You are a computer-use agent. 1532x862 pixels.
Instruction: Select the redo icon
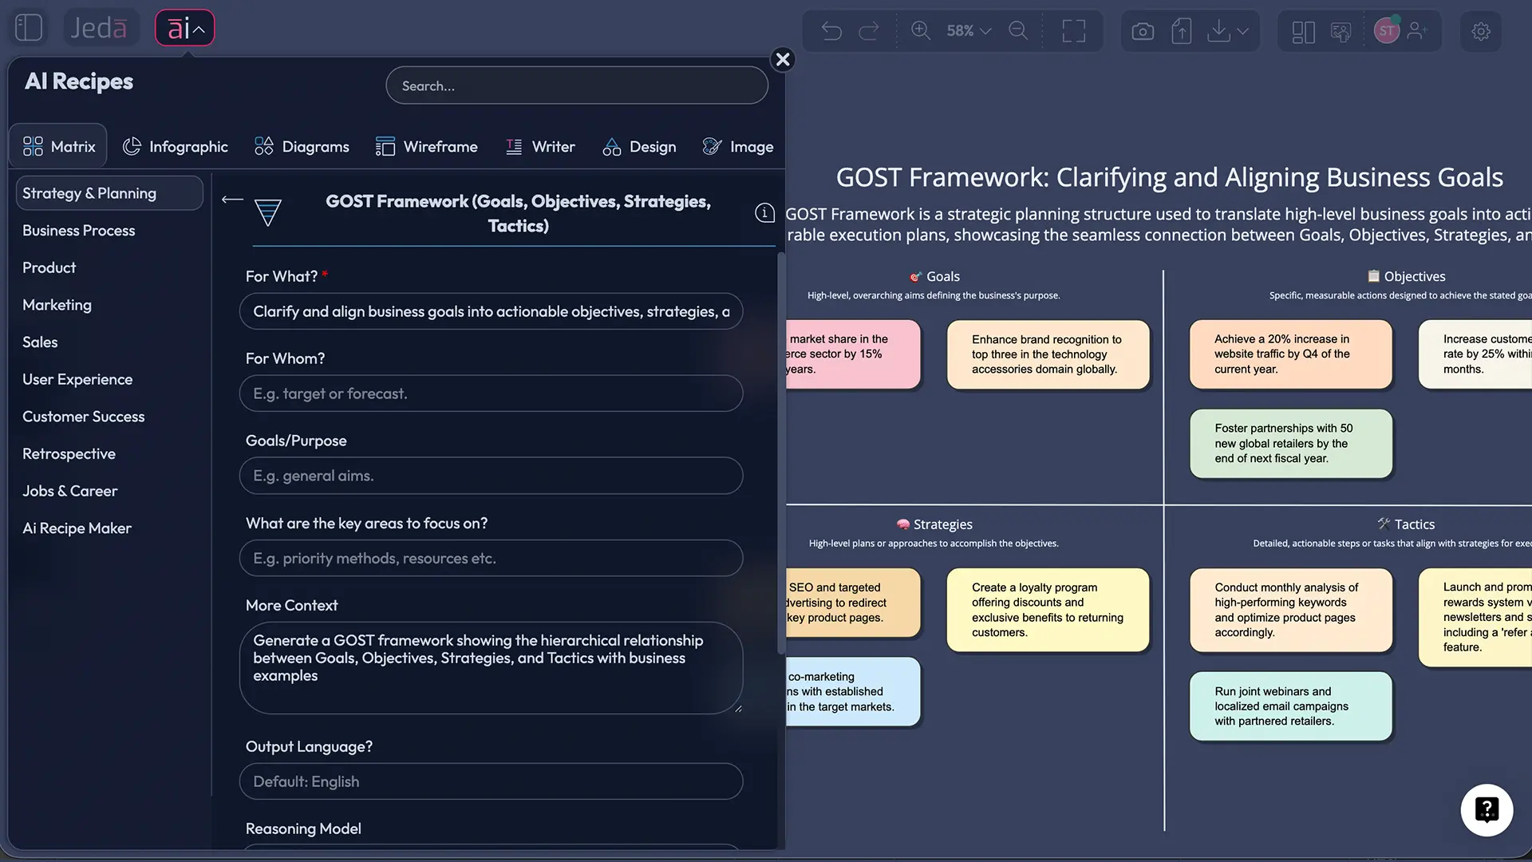click(x=869, y=30)
